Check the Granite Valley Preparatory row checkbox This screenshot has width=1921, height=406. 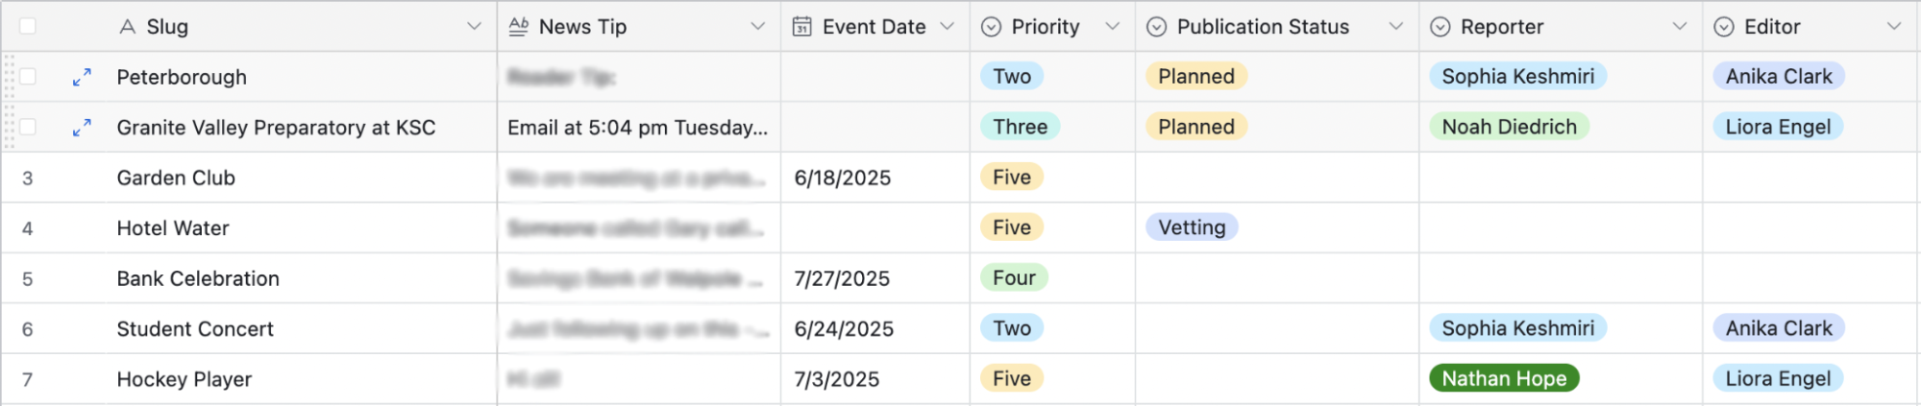[x=28, y=127]
